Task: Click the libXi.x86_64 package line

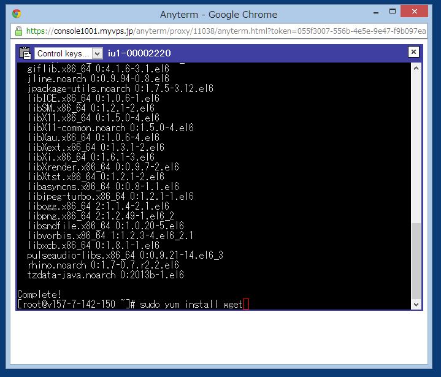Action: point(91,157)
